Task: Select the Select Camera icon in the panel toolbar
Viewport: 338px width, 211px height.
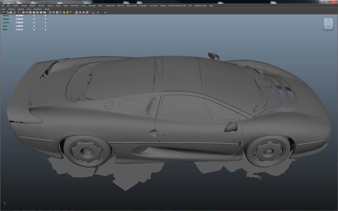Action: [4, 13]
